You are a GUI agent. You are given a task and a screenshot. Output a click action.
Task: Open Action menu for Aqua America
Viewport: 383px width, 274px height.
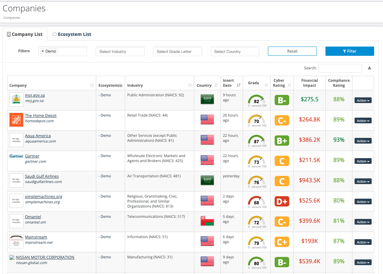pyautogui.click(x=363, y=141)
